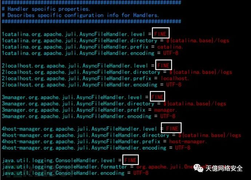This screenshot has width=251, height=180.
Task: Click the 'localhost.' prefix value
Action: click(x=175, y=78)
